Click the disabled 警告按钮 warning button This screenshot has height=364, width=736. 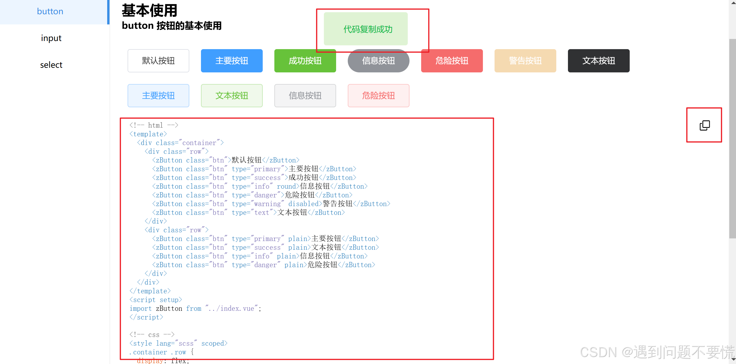pyautogui.click(x=525, y=61)
